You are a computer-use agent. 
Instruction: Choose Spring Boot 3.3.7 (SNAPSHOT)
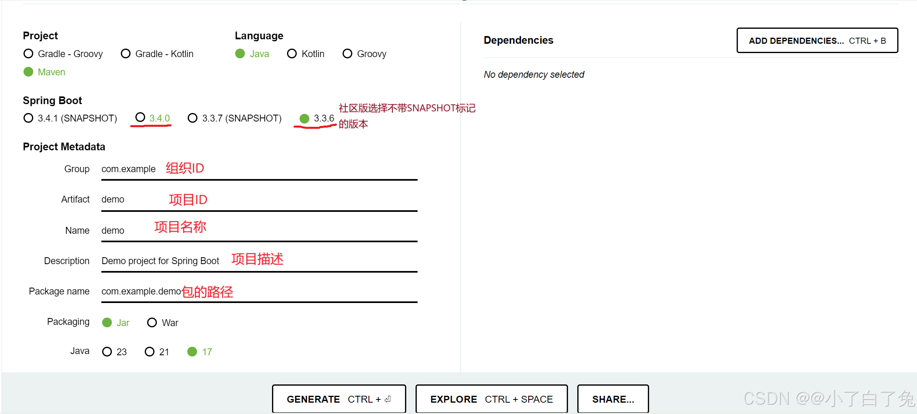click(x=235, y=118)
